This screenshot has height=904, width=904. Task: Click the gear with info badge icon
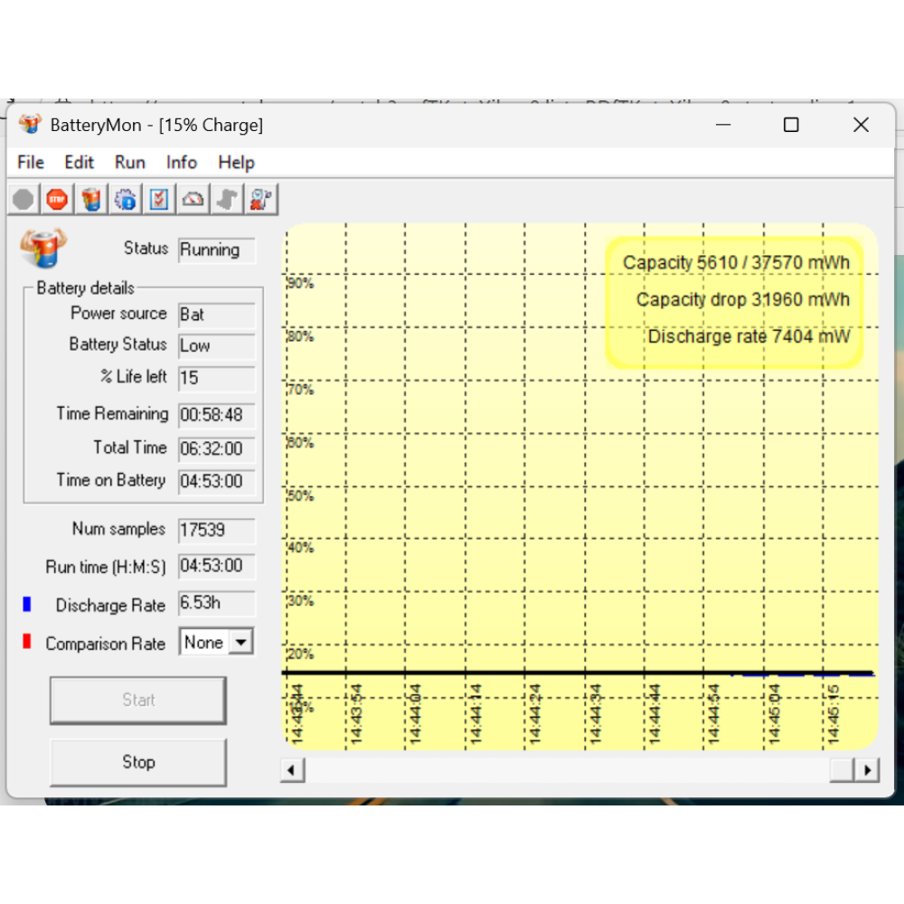coord(126,199)
